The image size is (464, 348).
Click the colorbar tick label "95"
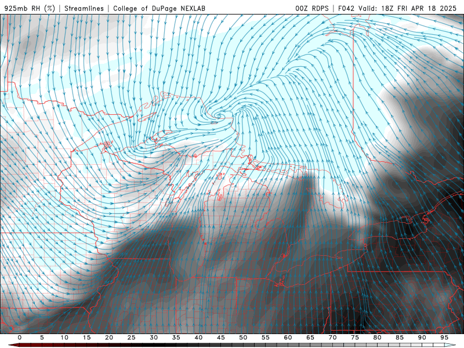click(444, 338)
